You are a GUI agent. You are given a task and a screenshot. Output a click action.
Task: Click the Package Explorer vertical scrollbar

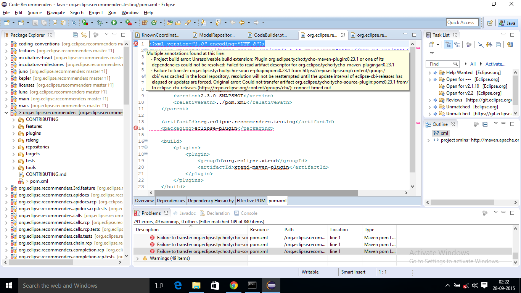(x=127, y=76)
